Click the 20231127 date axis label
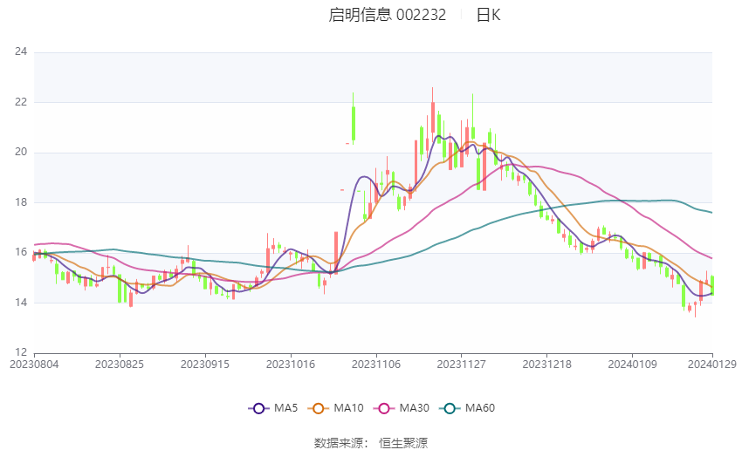The height and width of the screenshot is (450, 742). tap(462, 365)
